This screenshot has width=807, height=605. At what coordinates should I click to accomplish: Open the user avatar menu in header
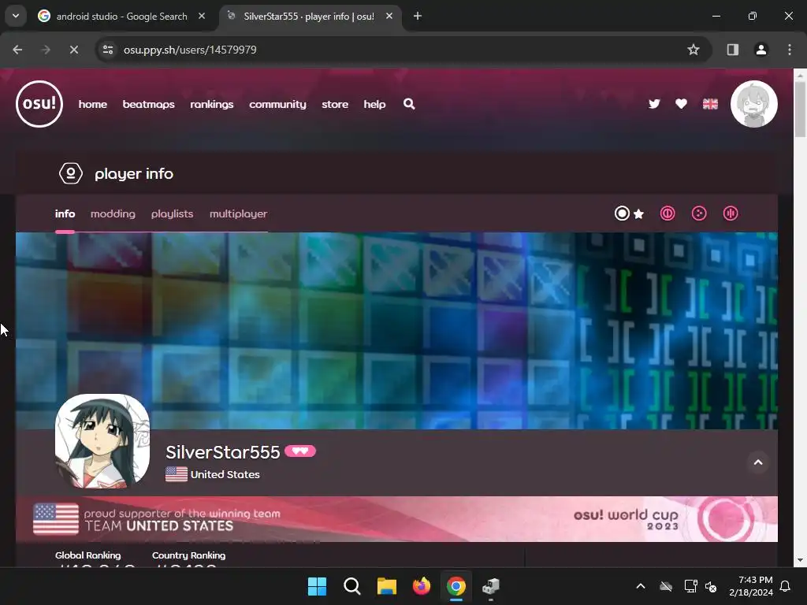pos(754,103)
